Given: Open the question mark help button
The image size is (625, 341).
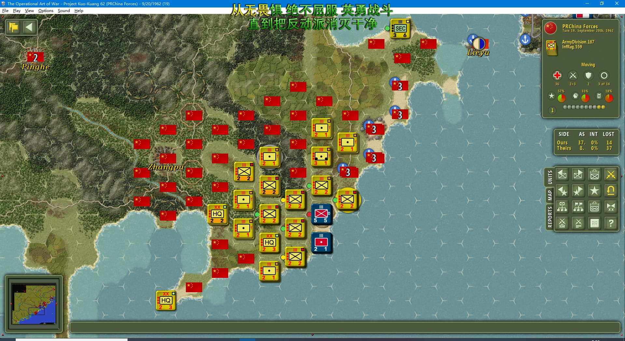Looking at the screenshot, I should click(611, 223).
